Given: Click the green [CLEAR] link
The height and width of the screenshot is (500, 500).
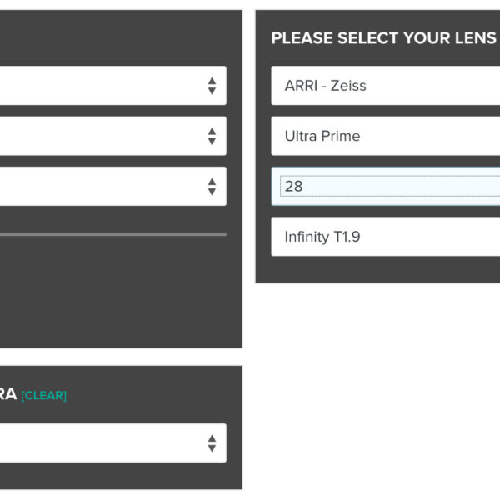Looking at the screenshot, I should click(x=44, y=395).
